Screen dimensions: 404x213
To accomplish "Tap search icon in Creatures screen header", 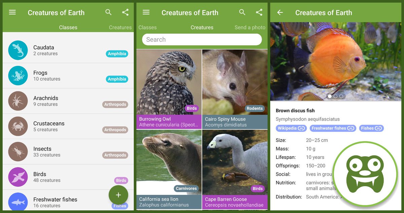I will click(x=242, y=12).
